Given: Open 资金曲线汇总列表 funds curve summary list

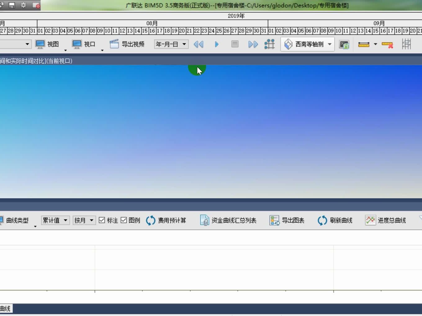Looking at the screenshot, I should click(x=228, y=220).
